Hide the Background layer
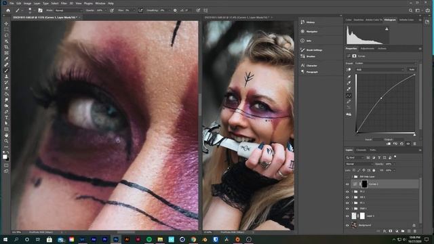Screen dimensions: 434x244 click(x=347, y=225)
